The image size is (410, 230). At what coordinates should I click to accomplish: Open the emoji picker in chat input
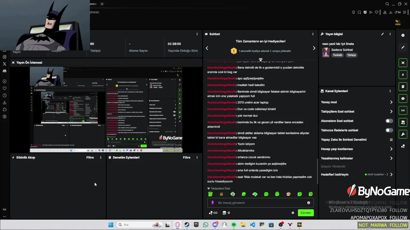point(308,203)
